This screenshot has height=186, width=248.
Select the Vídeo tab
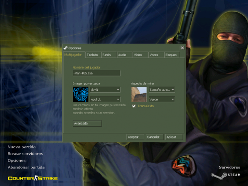140,55
